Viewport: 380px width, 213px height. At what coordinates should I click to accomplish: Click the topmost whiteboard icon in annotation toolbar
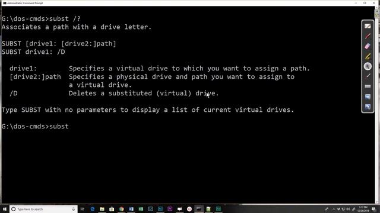click(x=368, y=26)
